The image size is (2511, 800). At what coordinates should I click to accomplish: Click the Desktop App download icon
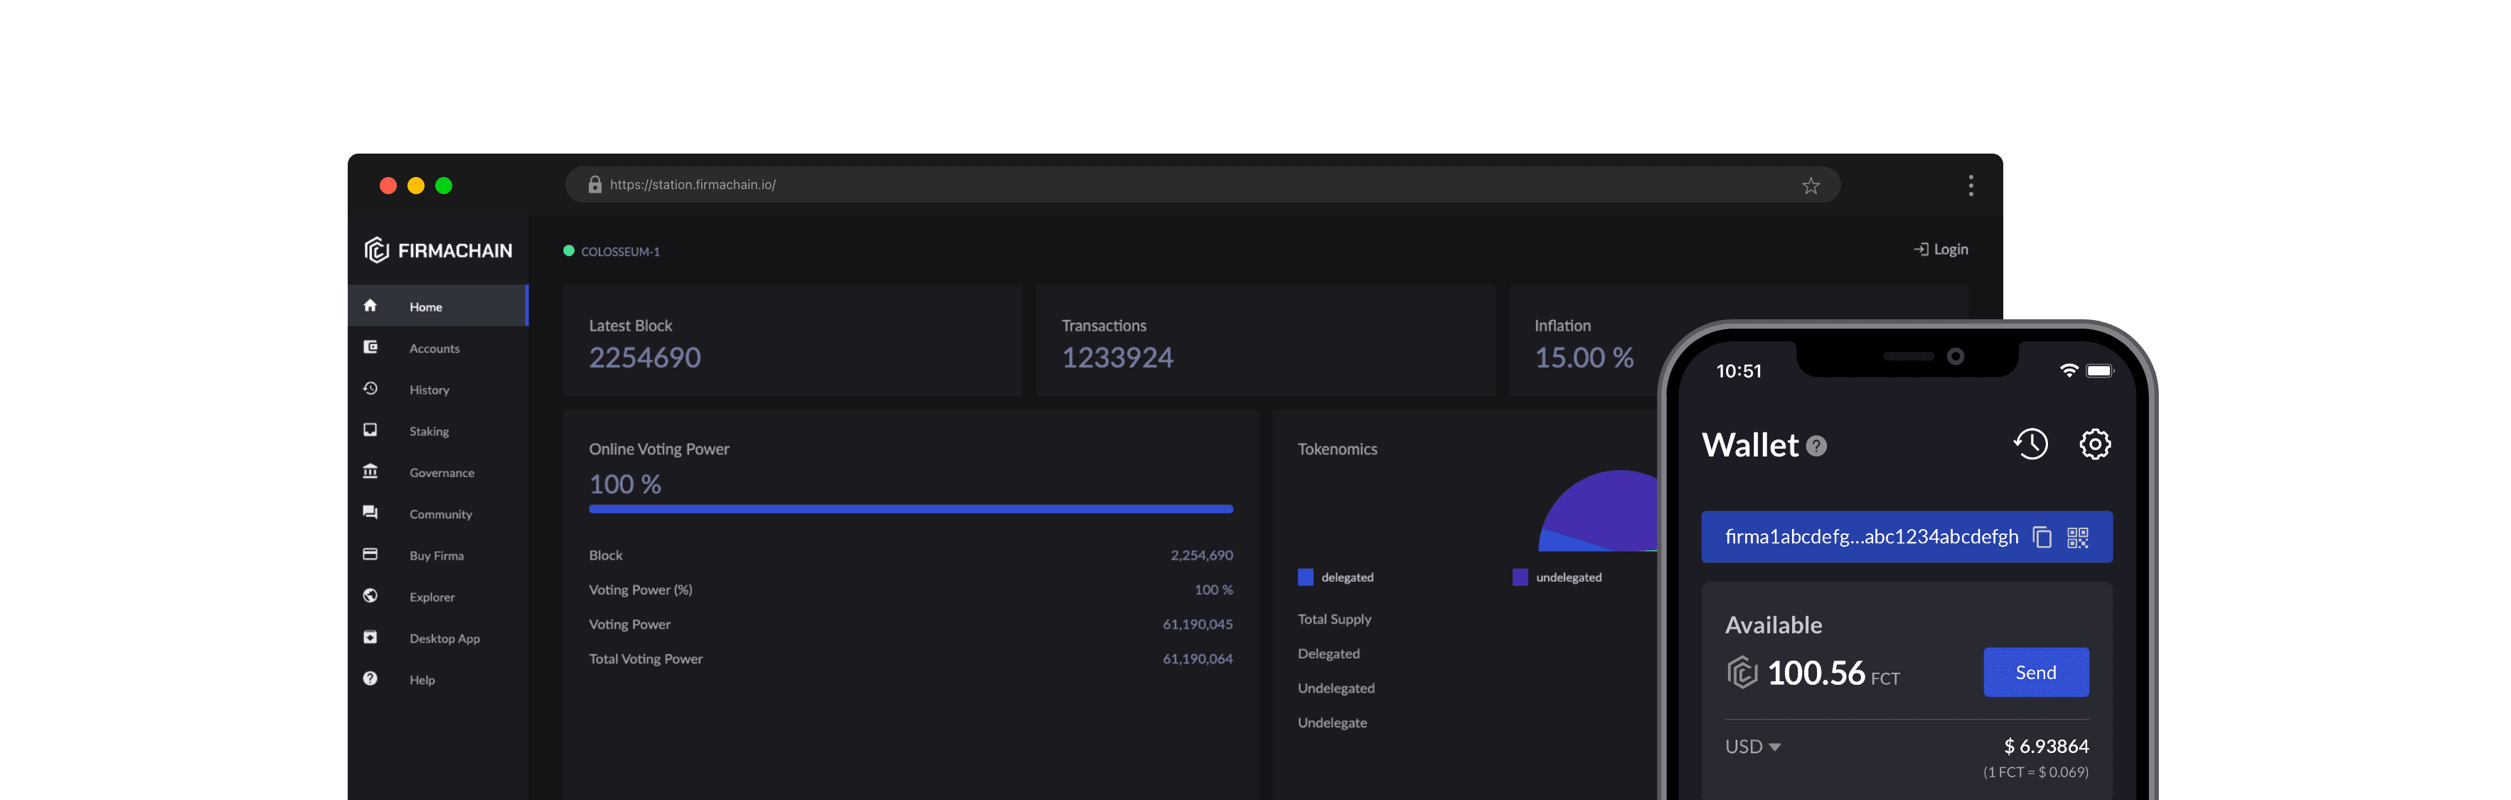[370, 637]
